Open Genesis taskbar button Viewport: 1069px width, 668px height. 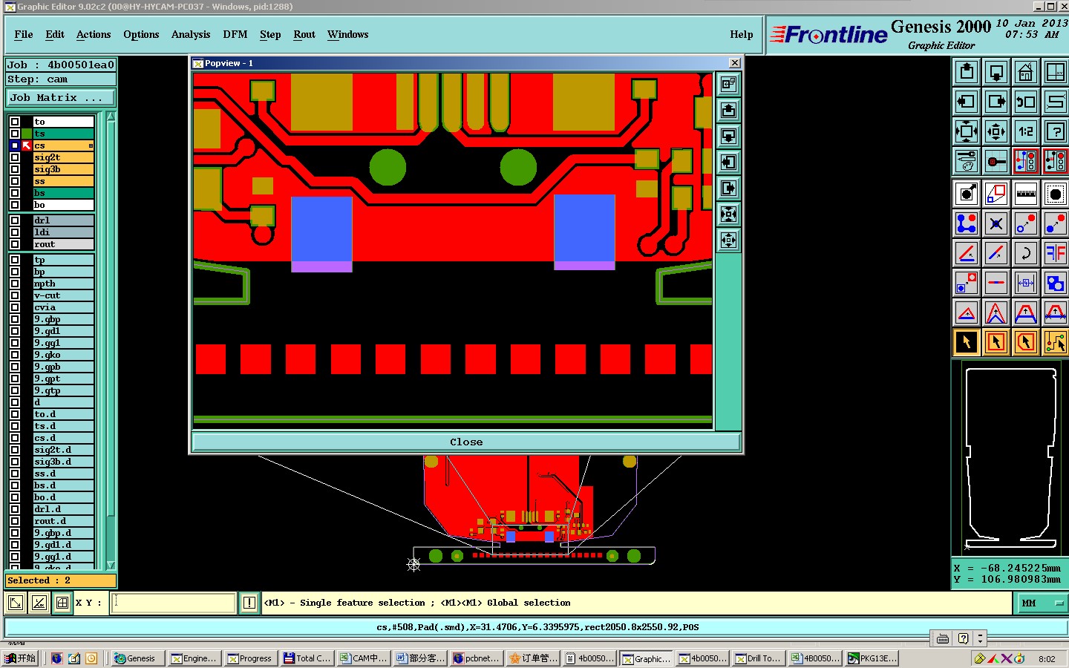point(138,658)
